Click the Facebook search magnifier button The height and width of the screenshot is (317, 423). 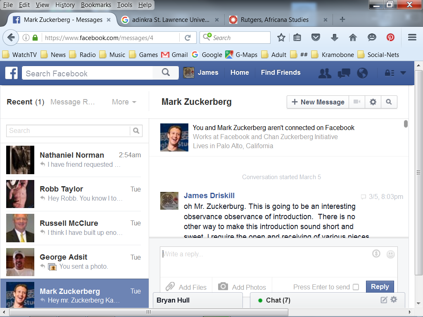(x=166, y=73)
